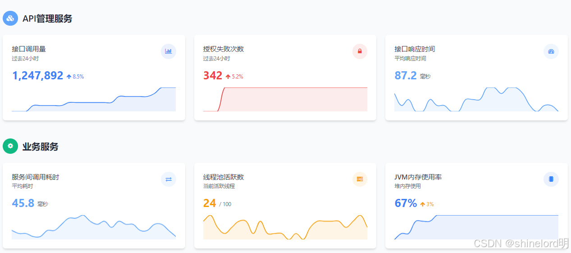
Task: Click 过去24小时 under 授权失败次数
Action: (216, 59)
